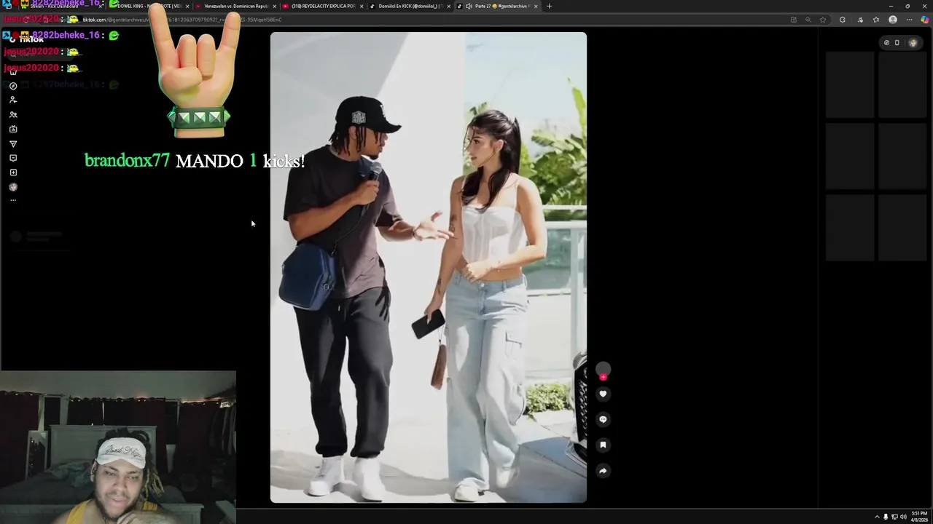This screenshot has width=933, height=524.
Task: Open TikTok Explore compass icon
Action: pos(13,86)
